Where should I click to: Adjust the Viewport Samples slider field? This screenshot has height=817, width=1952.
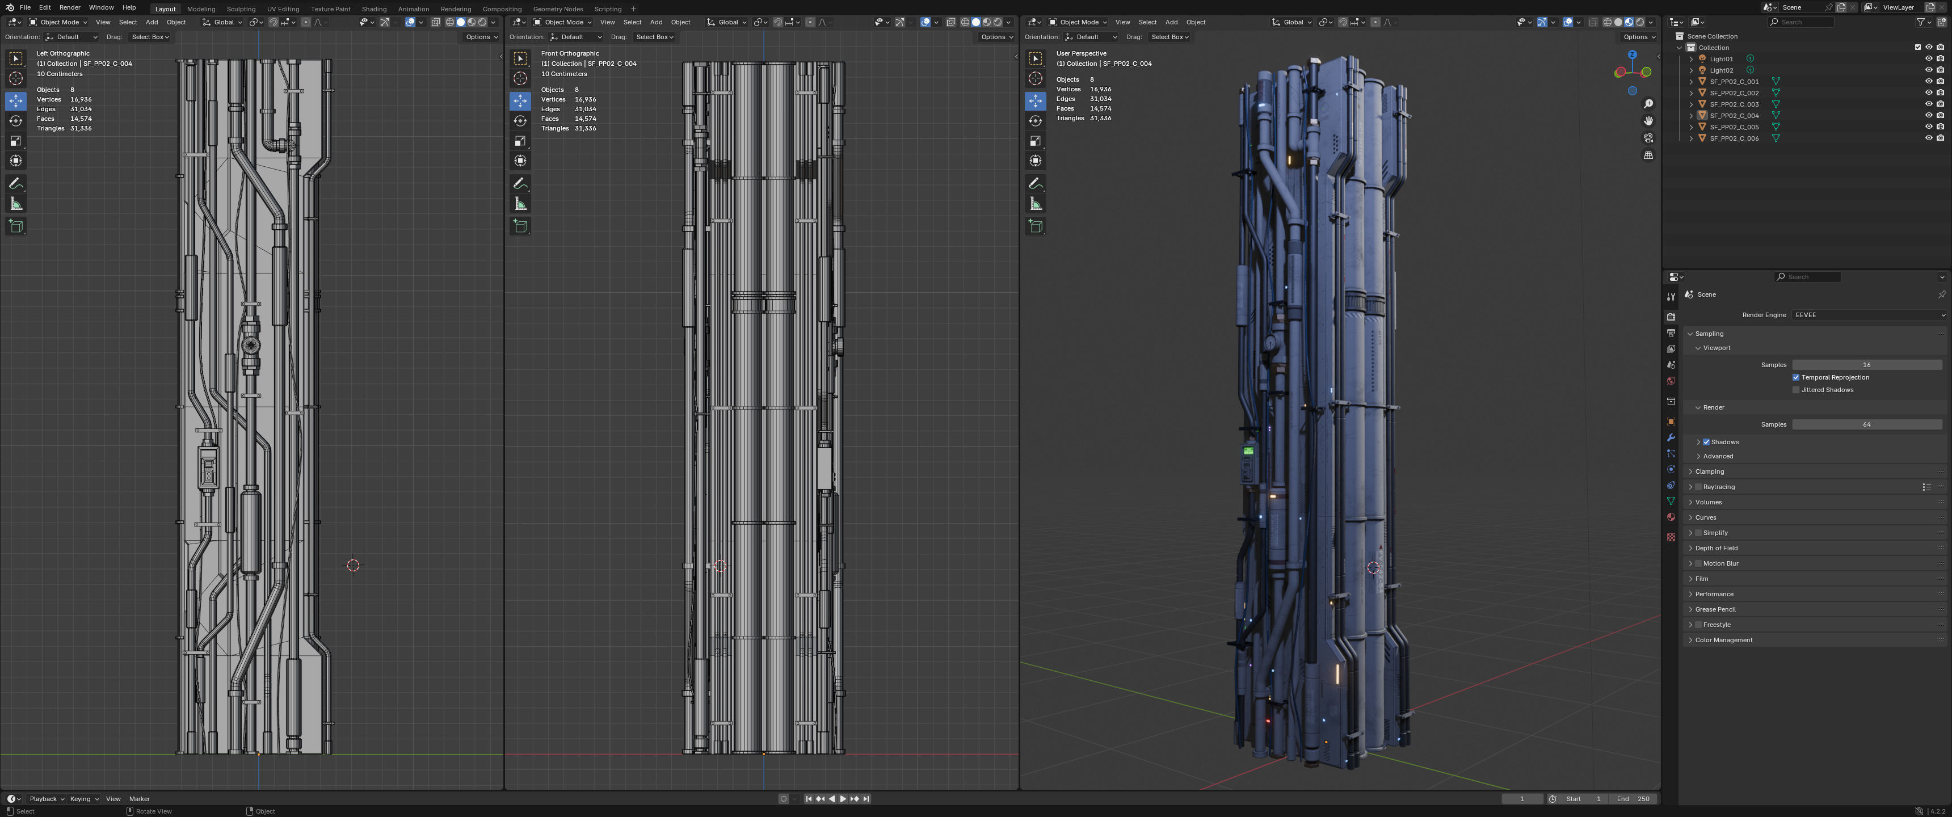[1866, 365]
